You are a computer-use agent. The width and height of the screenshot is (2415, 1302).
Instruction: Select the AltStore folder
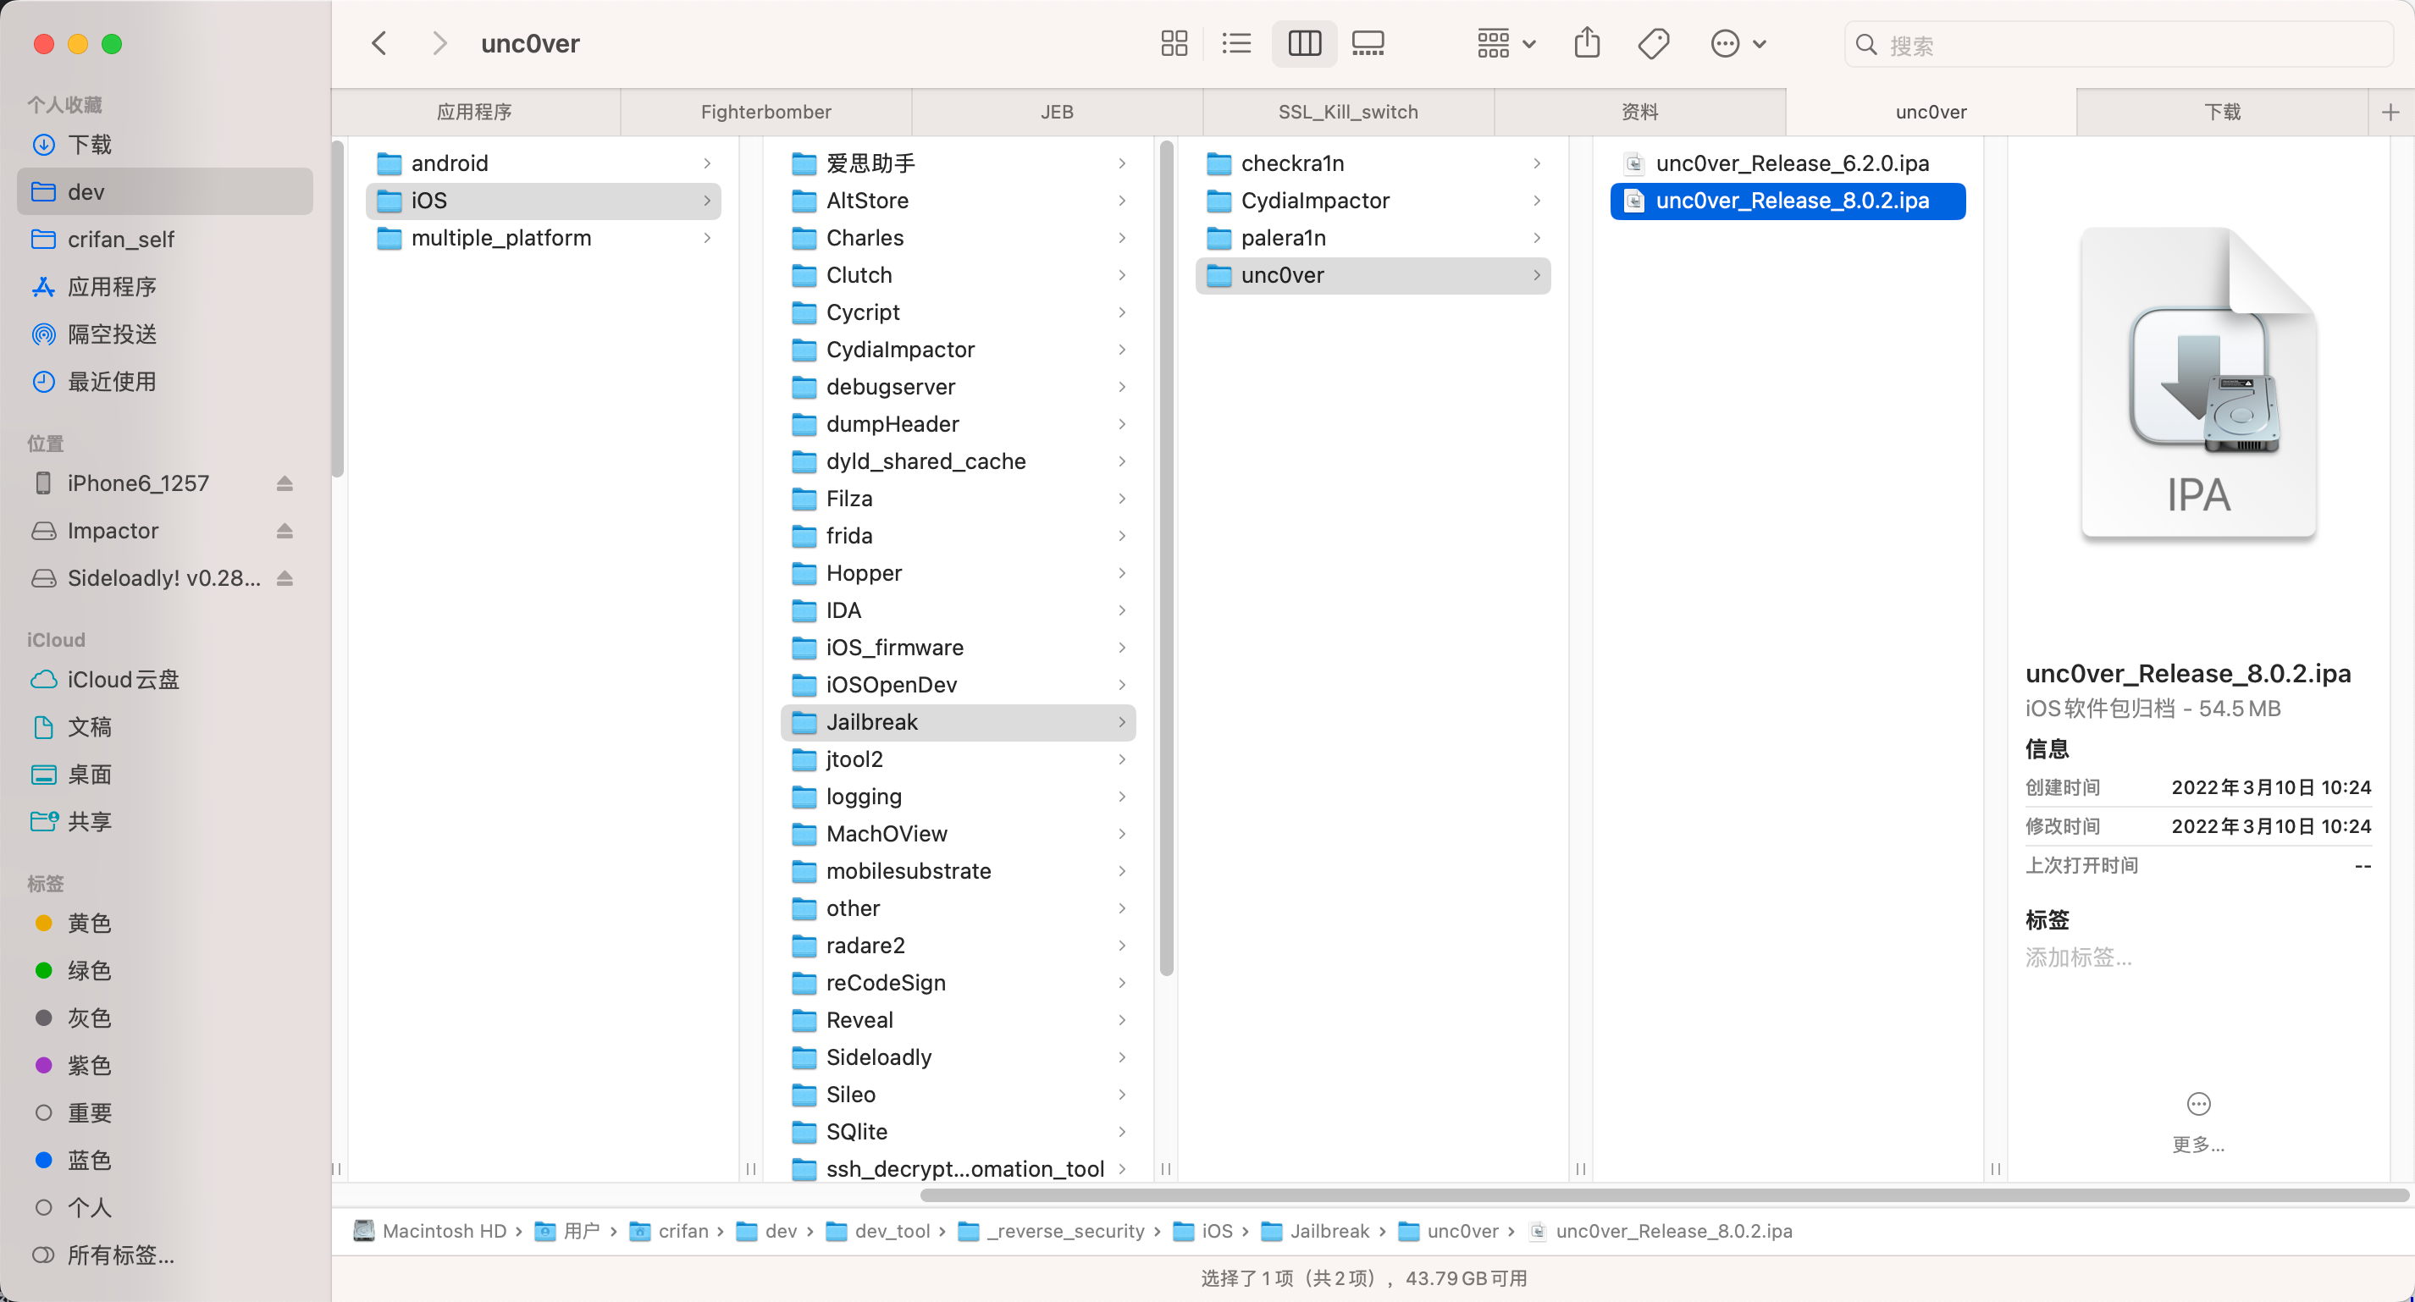coord(959,201)
